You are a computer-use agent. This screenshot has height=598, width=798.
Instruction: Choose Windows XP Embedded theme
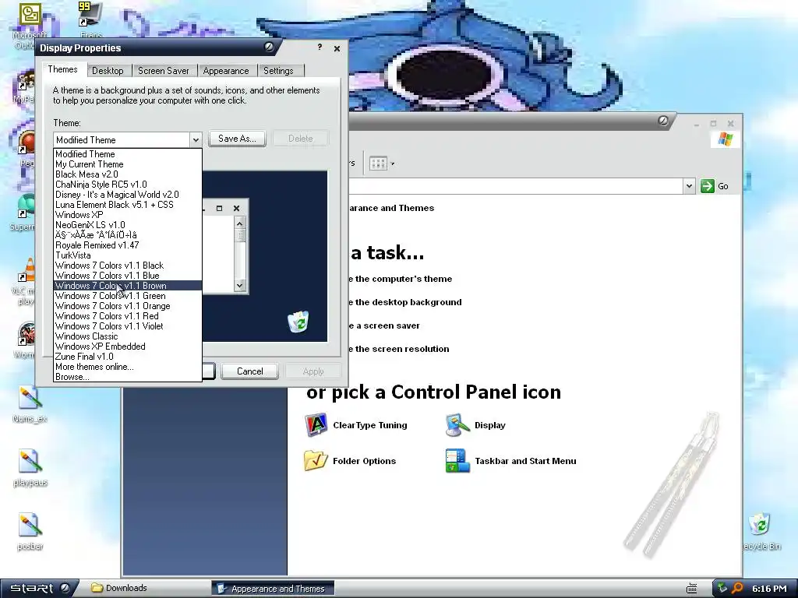coord(128,346)
